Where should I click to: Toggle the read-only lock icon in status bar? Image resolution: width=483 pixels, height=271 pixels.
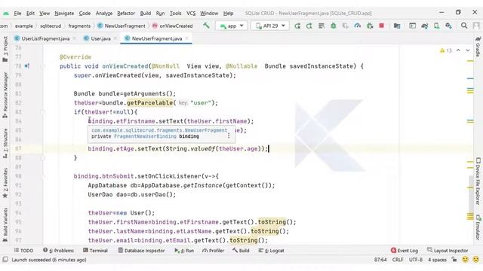(454, 259)
